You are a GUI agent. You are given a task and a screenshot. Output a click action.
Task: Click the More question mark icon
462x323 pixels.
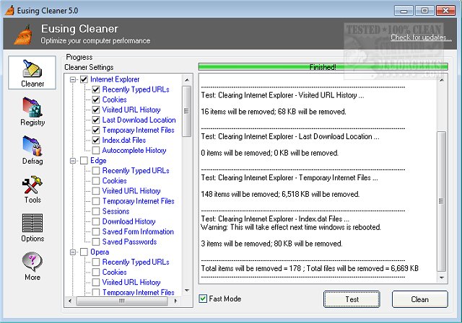pyautogui.click(x=32, y=265)
